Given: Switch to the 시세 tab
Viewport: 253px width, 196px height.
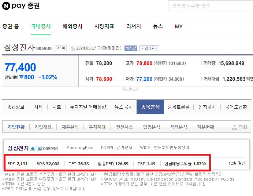Looking at the screenshot, I should point(38,107).
